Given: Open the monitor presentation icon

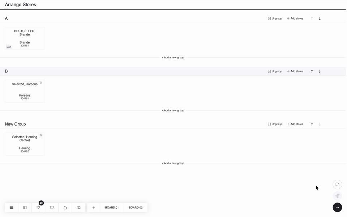Looking at the screenshot, I should pyautogui.click(x=52, y=208).
